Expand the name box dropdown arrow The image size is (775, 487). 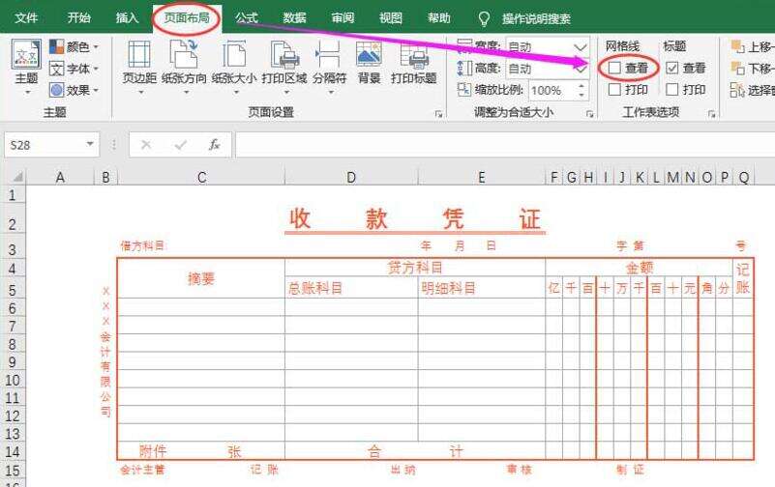90,144
